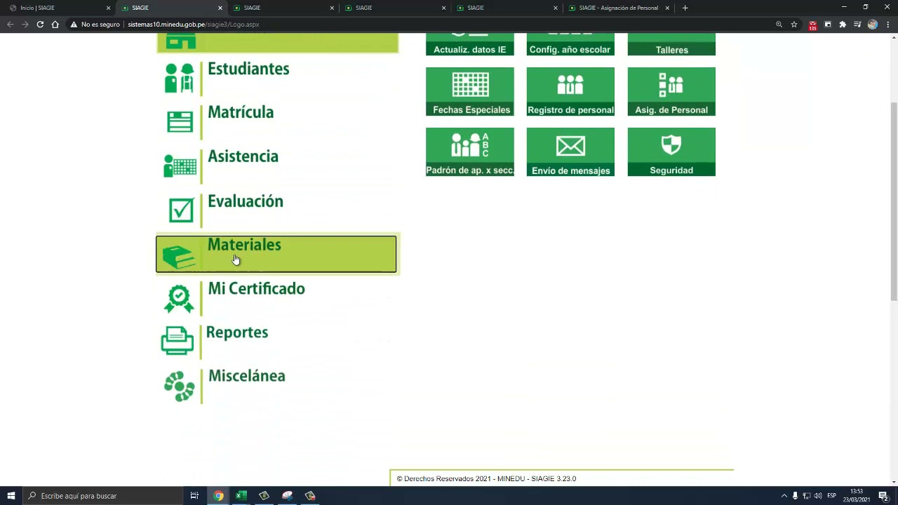Image resolution: width=898 pixels, height=505 pixels.
Task: Open the Matrícula menu section
Action: point(241,112)
